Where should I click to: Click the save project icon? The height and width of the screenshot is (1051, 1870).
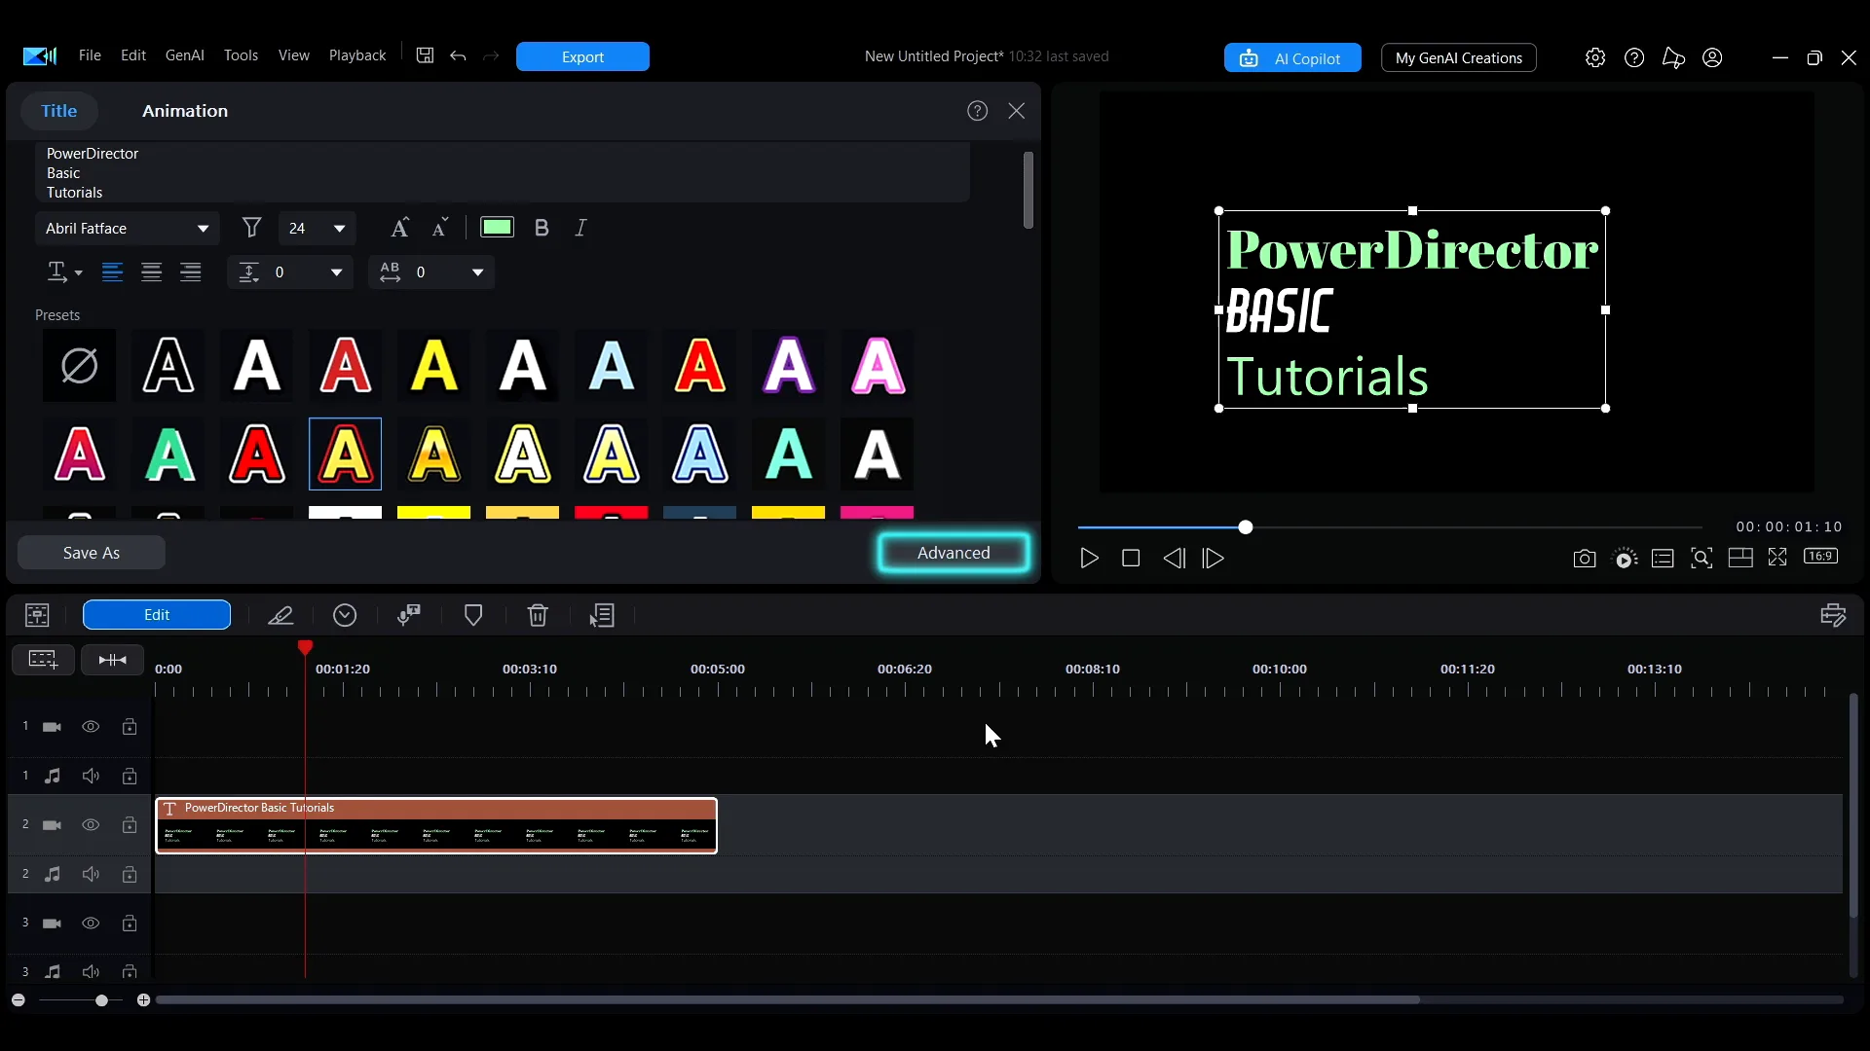[425, 56]
